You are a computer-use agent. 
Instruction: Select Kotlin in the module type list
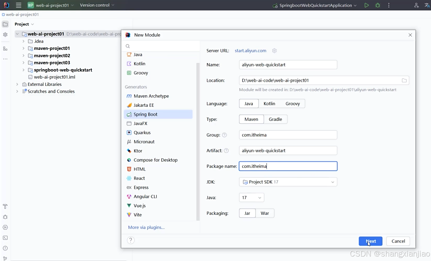158,64
